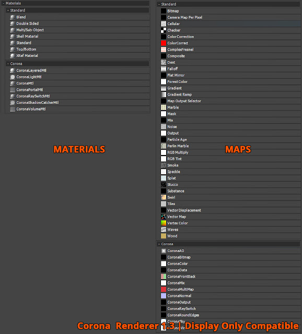302x334 pixels.
Task: Collapse the Standard maps group
Action: [159, 4]
